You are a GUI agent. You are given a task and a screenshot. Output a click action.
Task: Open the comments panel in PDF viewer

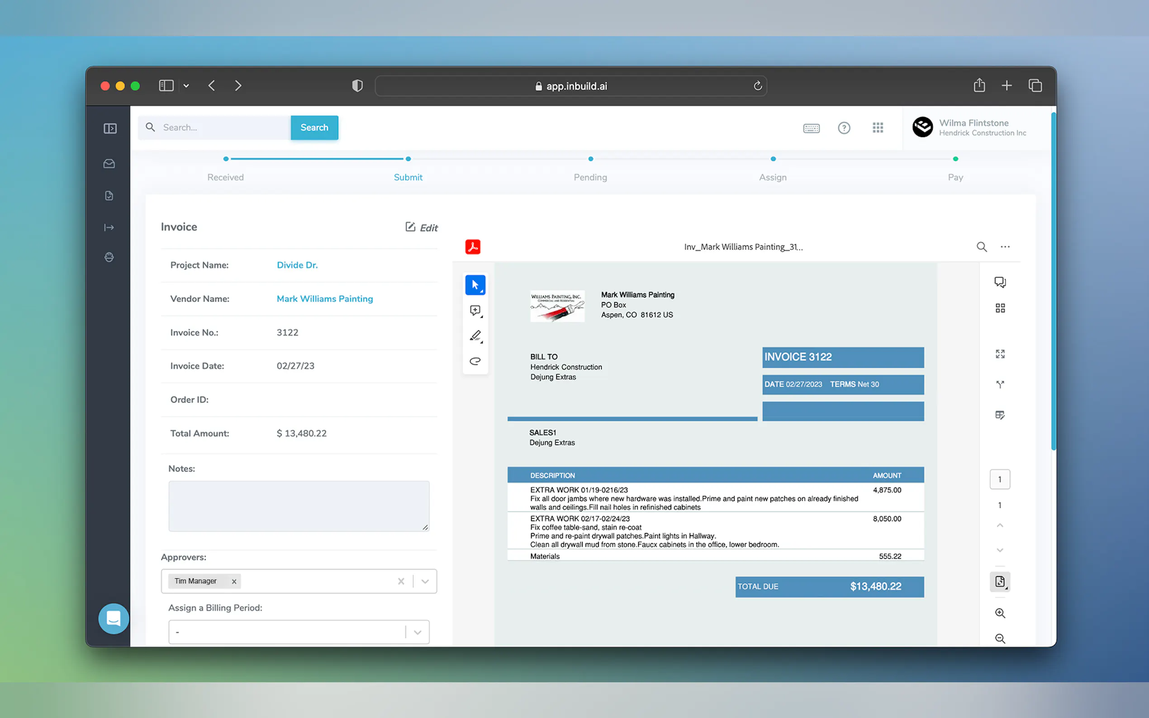coord(1000,282)
